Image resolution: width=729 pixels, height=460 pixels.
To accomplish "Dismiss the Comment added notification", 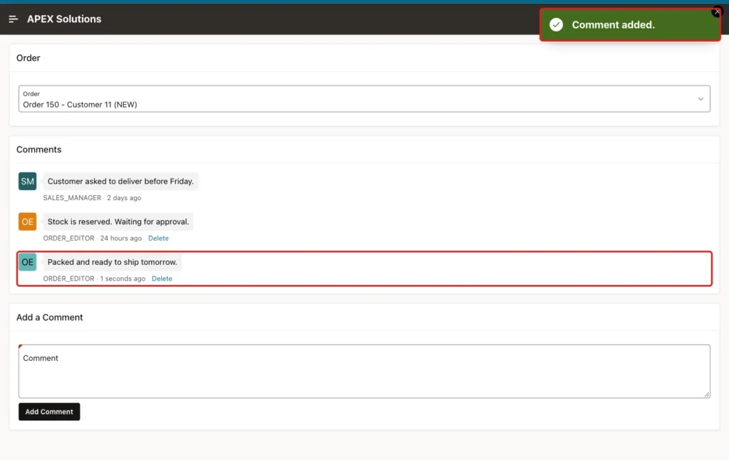I will pos(716,11).
